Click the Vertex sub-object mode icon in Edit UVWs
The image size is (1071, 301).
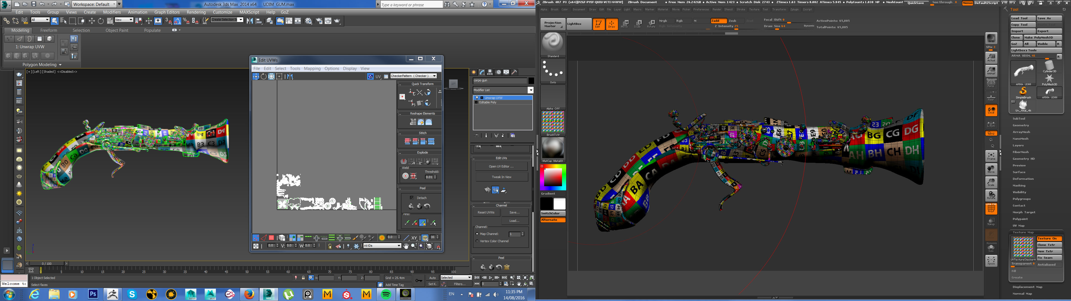256,238
